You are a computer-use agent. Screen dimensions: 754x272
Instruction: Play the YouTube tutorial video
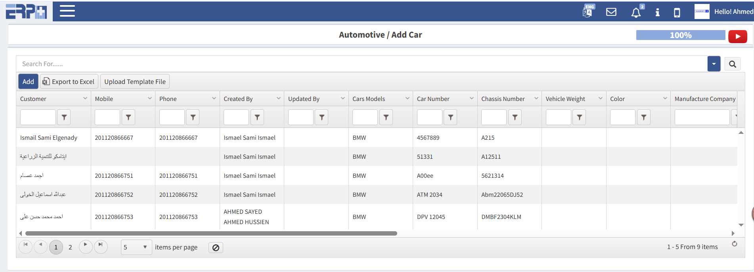[737, 36]
